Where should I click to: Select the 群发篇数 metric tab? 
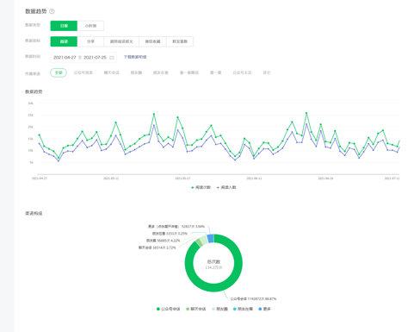[x=180, y=41]
